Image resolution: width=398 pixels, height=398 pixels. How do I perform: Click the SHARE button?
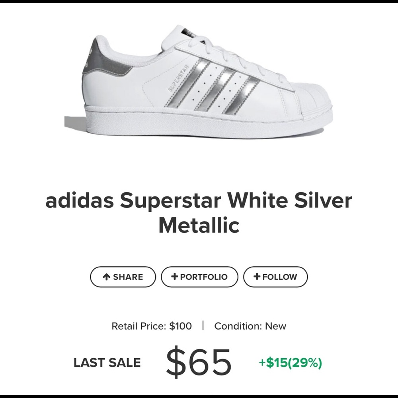point(122,277)
